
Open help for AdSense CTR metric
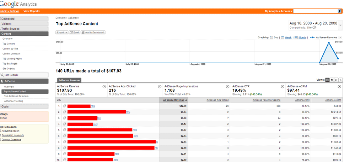coord(283,86)
